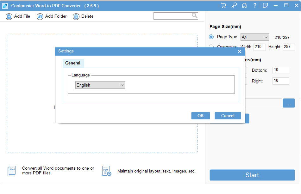This screenshot has width=301, height=194.
Task: Click the search magnifier icon
Action: [x=194, y=15]
